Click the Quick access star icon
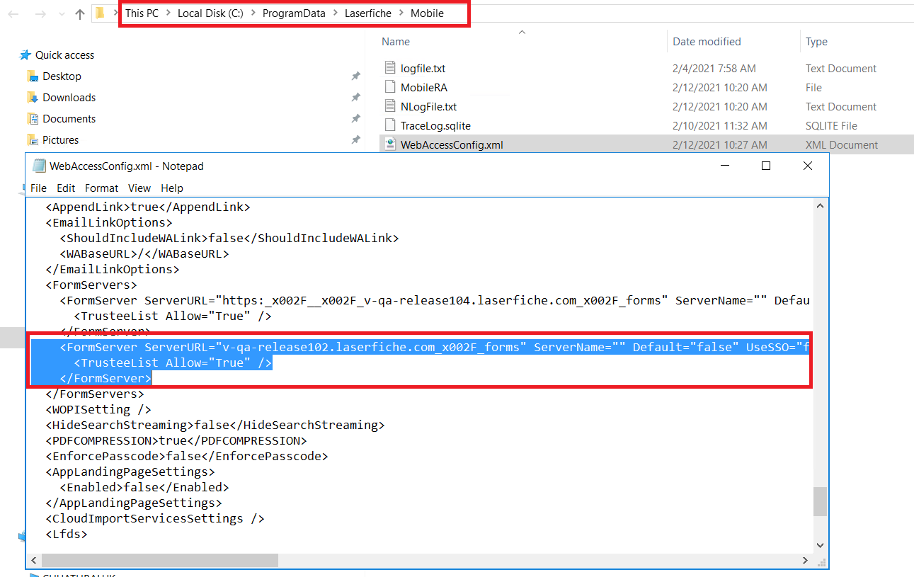914x577 pixels. [x=25, y=55]
